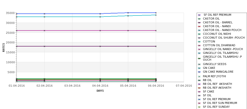
Task: Click the 03-04-2016 x-axis date label
Action: (72, 86)
